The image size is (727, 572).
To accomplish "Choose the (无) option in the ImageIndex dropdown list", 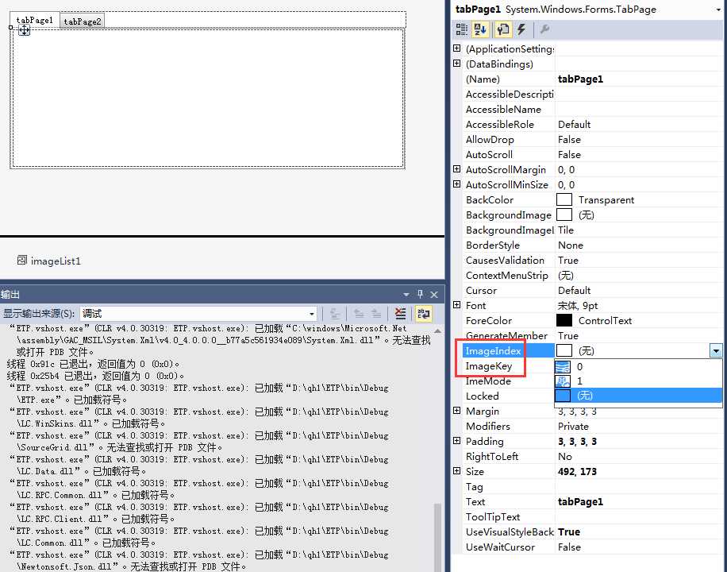I will coord(638,396).
